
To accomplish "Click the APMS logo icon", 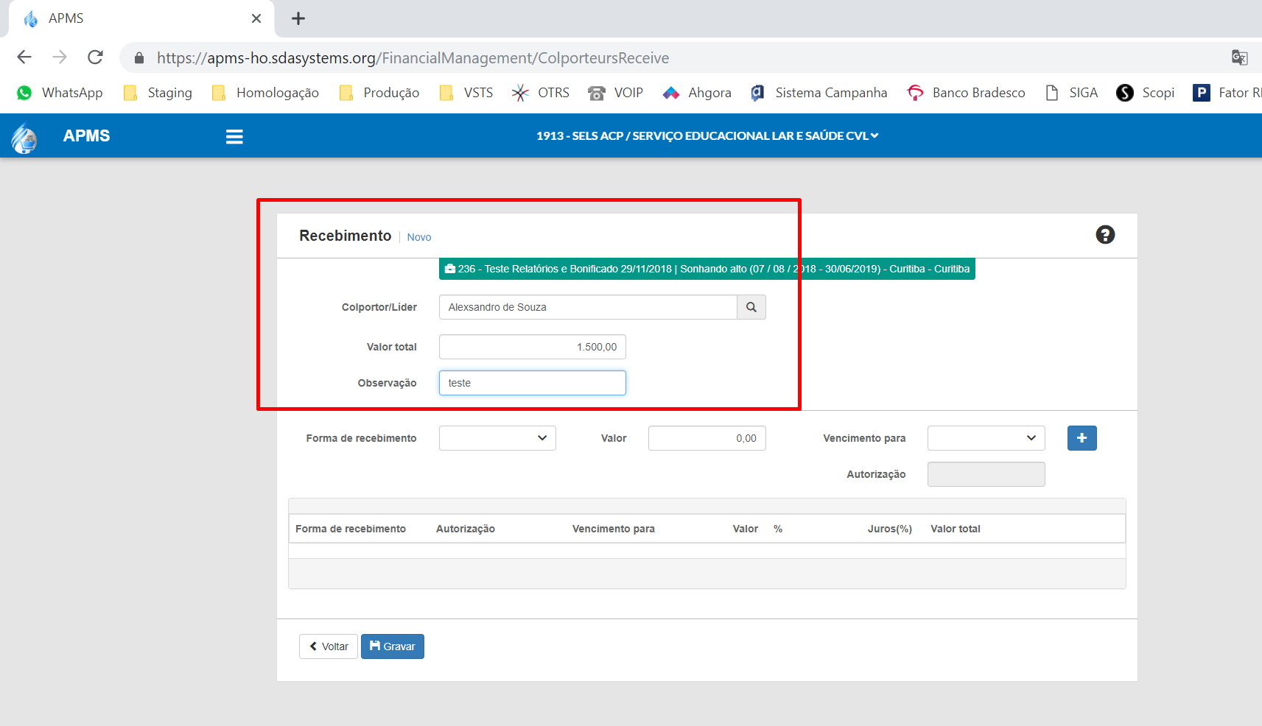I will [24, 137].
